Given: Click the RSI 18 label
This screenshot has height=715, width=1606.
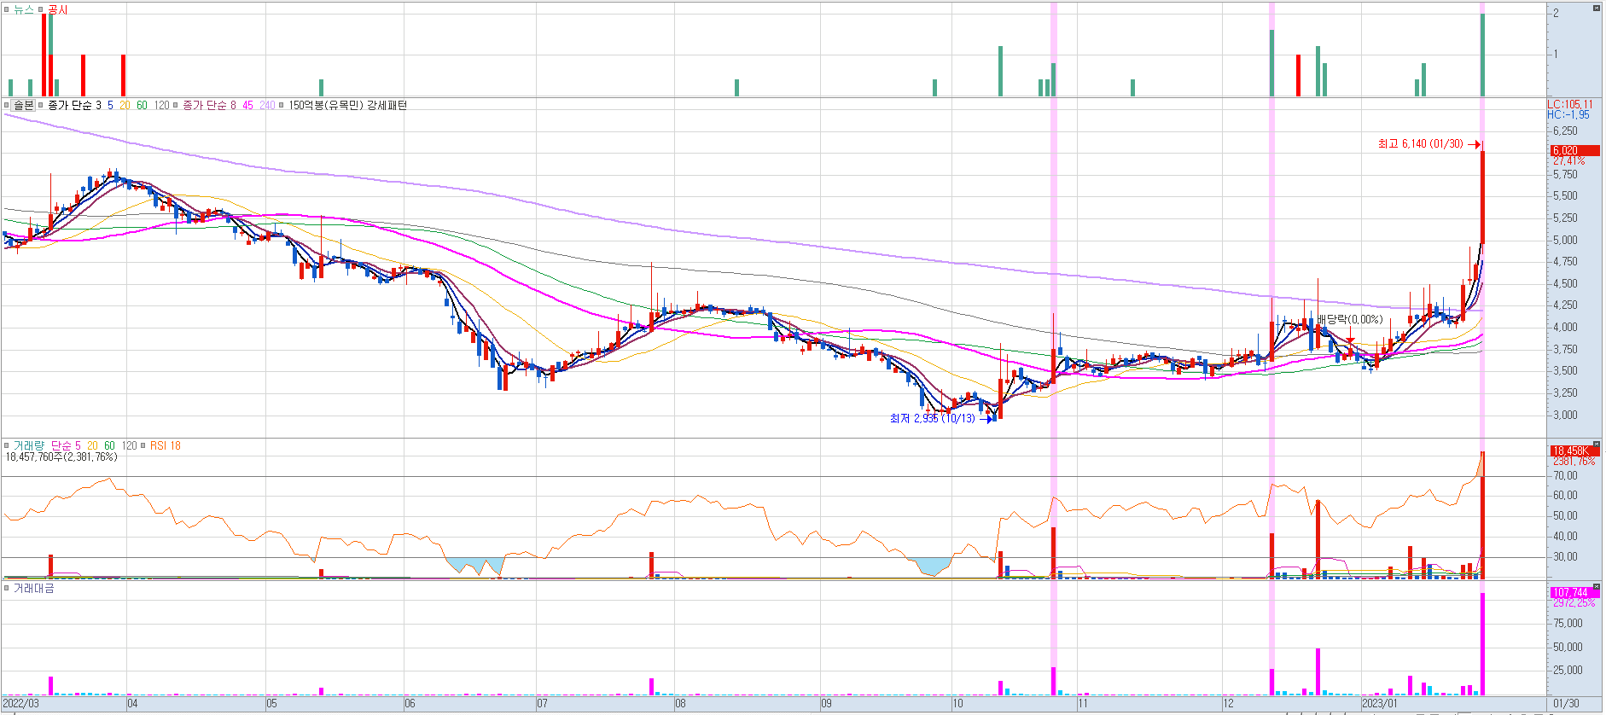Looking at the screenshot, I should 166,445.
